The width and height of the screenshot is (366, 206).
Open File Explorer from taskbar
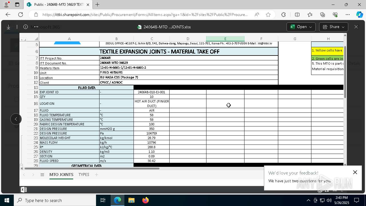(x=131, y=200)
